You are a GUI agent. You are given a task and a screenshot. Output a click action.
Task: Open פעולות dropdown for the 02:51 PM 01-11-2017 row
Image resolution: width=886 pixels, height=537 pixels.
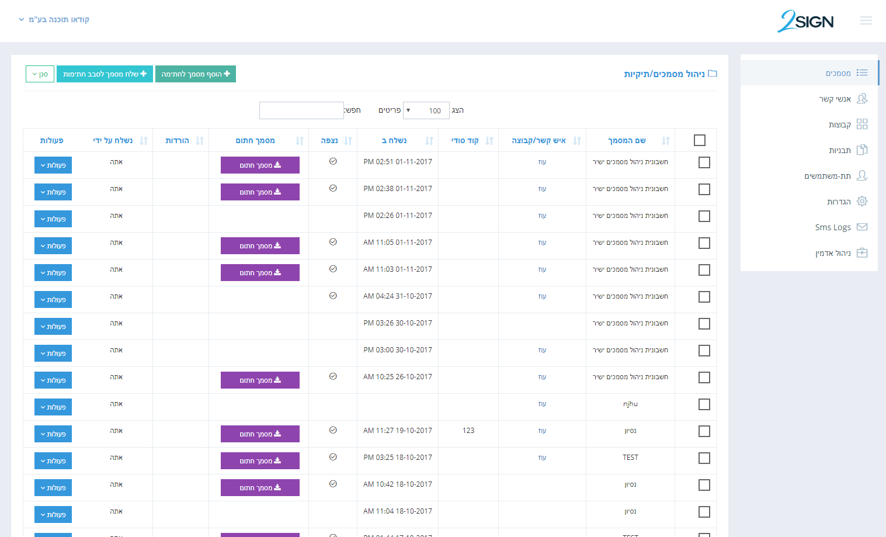click(53, 165)
